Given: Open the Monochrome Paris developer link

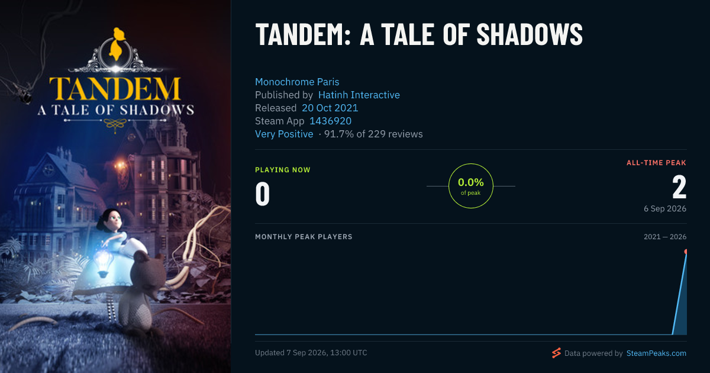Looking at the screenshot, I should (x=297, y=82).
